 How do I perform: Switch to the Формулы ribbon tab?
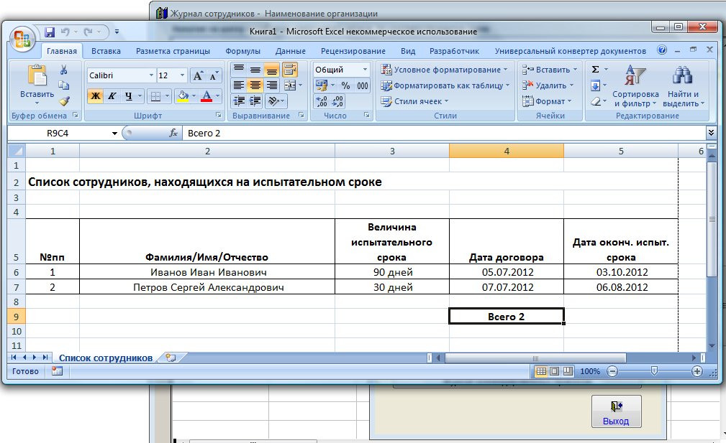tap(242, 51)
